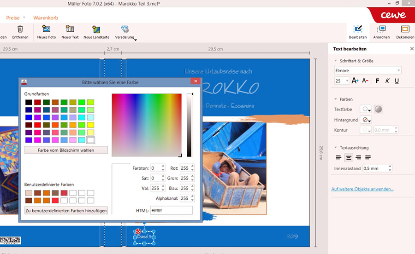Click Auf weitere Objekte anwenden link
The image size is (415, 254).
[x=362, y=189]
